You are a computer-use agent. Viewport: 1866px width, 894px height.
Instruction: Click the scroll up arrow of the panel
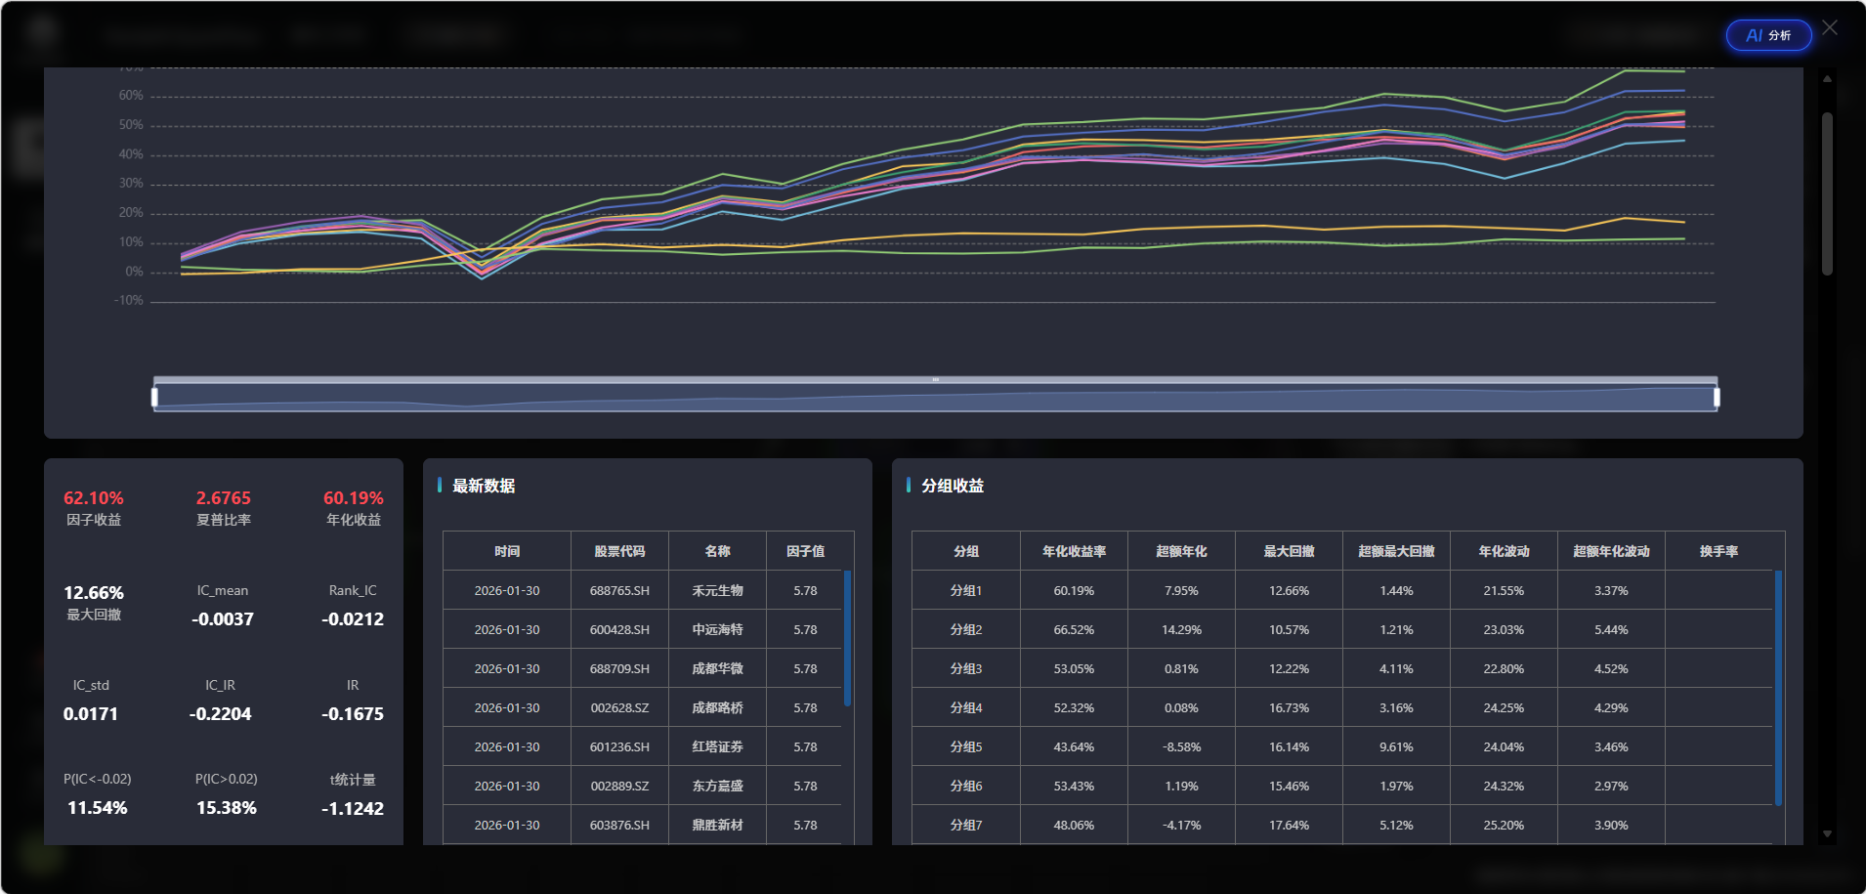click(x=1827, y=78)
